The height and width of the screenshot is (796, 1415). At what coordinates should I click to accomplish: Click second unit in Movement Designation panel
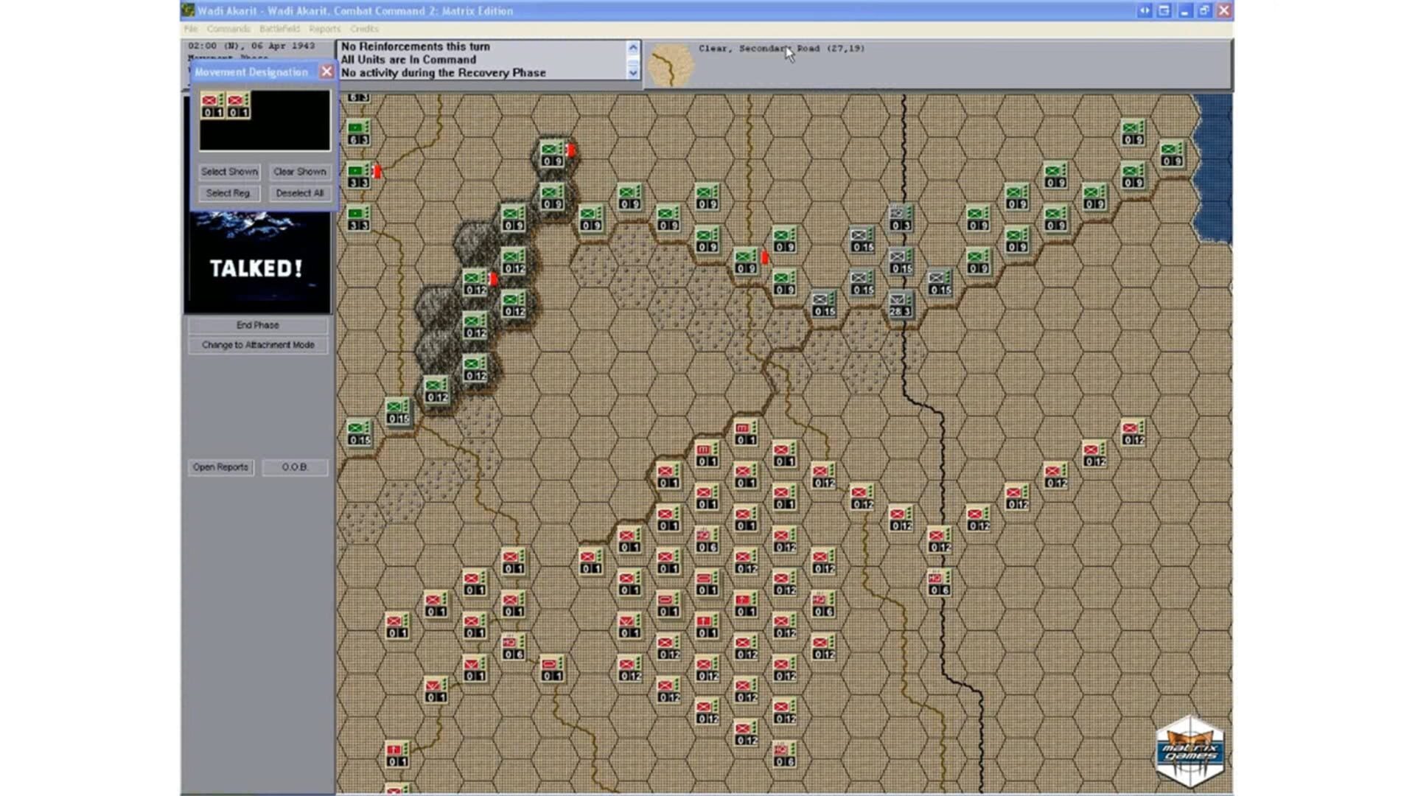coord(238,105)
